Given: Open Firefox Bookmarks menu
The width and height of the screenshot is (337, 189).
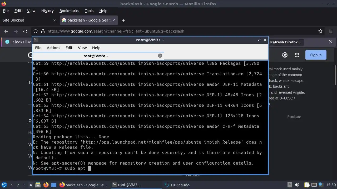Looking at the screenshot, I should pyautogui.click(x=69, y=11).
